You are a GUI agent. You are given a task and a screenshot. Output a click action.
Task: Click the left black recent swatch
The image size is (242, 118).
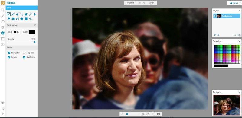(217, 65)
